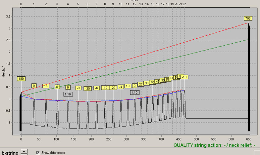Select the yellow 60 difference label
Screen dimensions: 260x155
[172, 78]
